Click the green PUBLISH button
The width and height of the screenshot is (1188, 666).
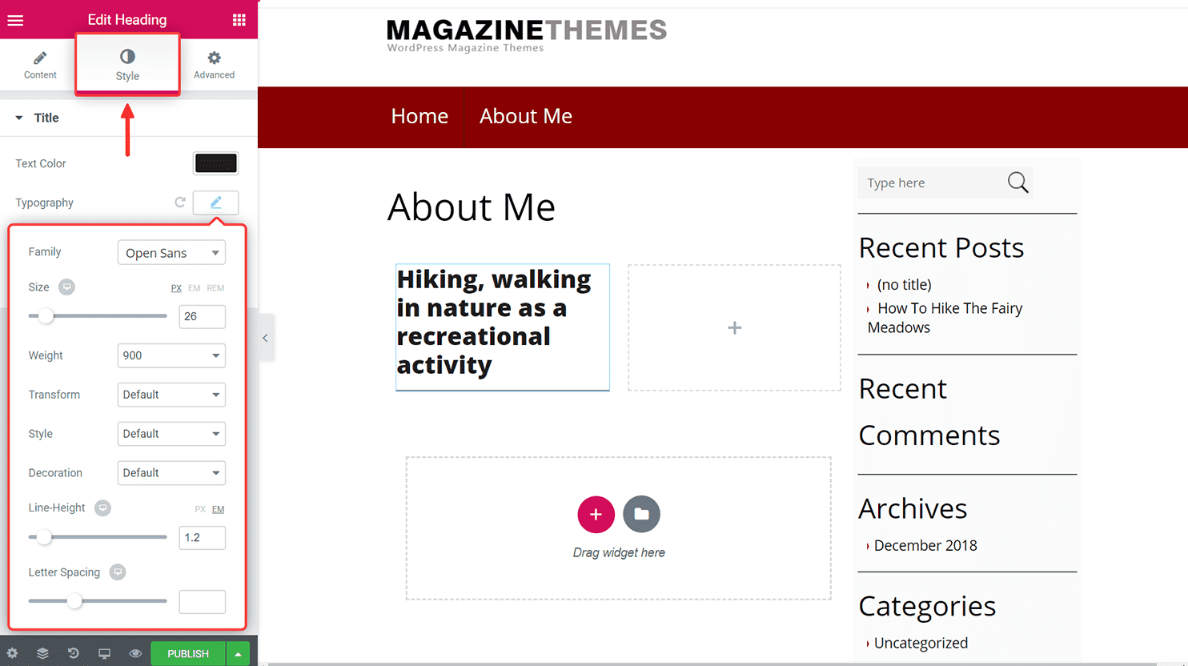188,653
